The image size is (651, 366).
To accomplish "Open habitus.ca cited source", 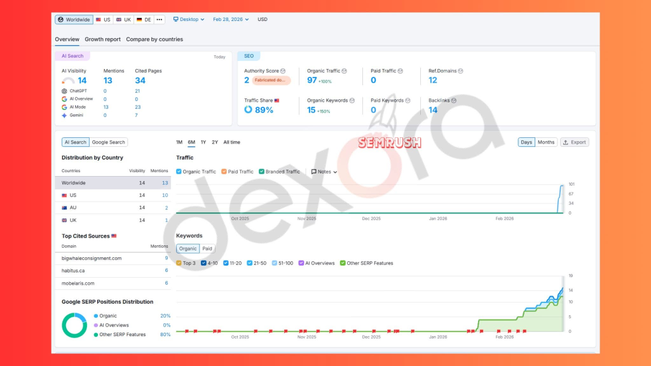I will point(73,271).
